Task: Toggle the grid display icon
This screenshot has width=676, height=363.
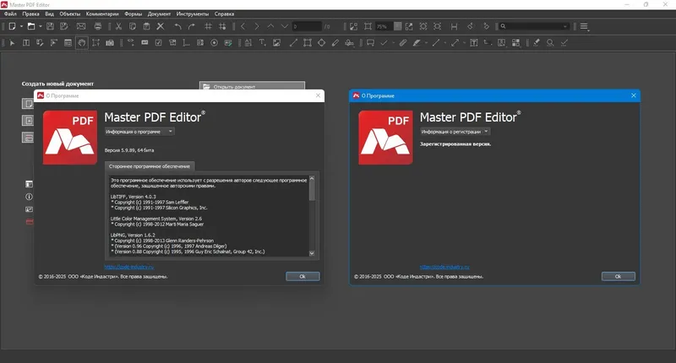Action: coord(208,27)
